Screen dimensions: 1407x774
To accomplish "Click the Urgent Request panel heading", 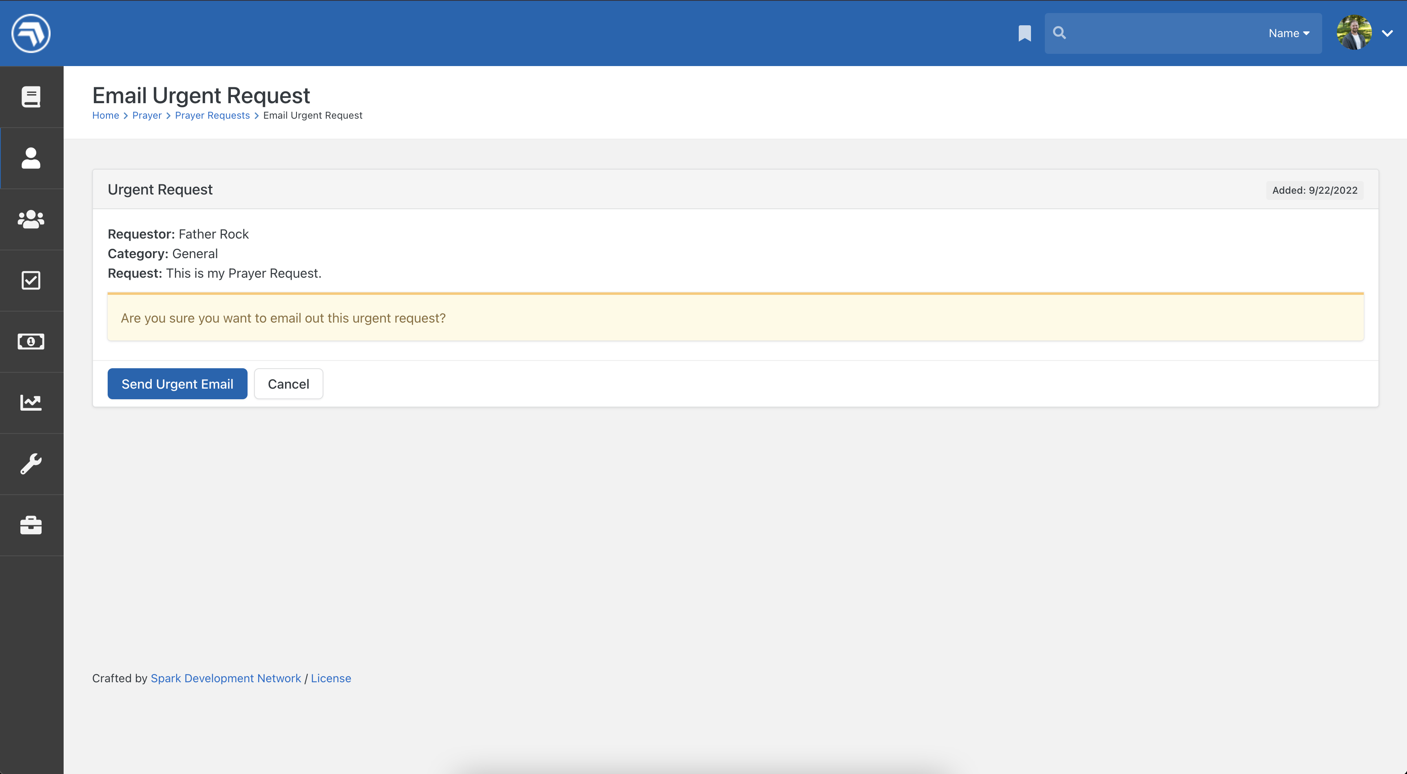I will (160, 189).
